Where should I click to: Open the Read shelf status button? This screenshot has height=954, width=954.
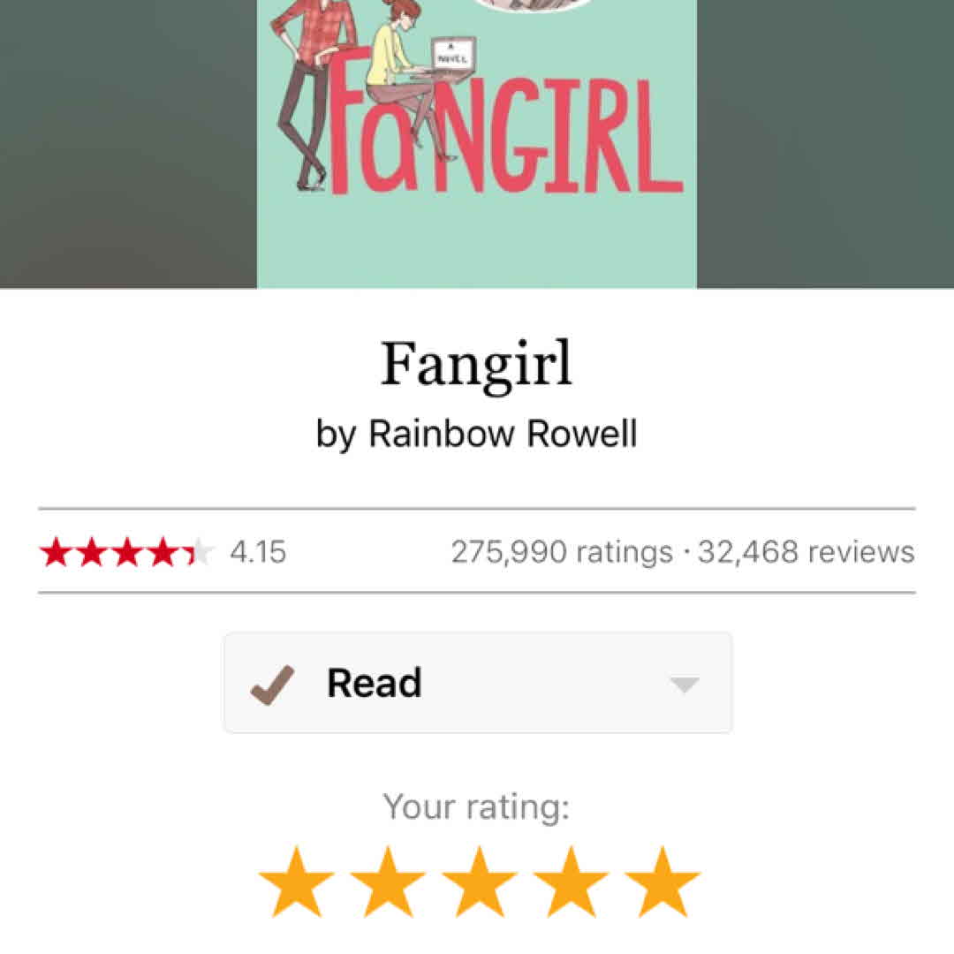(x=478, y=683)
